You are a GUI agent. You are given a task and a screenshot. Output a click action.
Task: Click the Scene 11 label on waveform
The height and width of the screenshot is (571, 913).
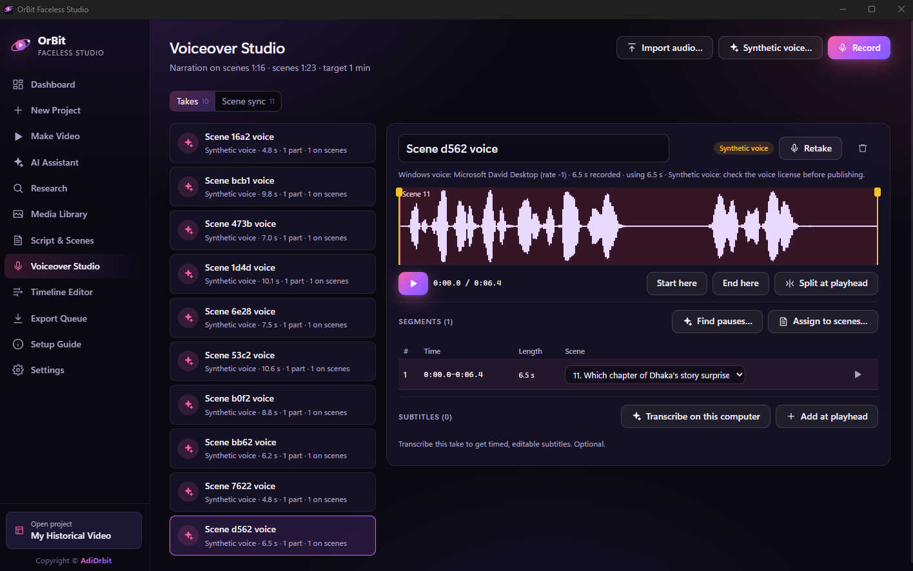[416, 194]
